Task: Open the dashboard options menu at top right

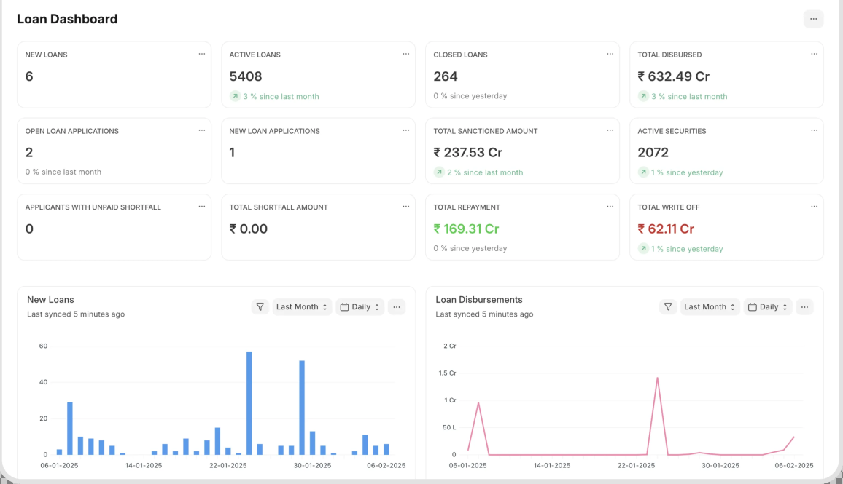Action: (813, 19)
